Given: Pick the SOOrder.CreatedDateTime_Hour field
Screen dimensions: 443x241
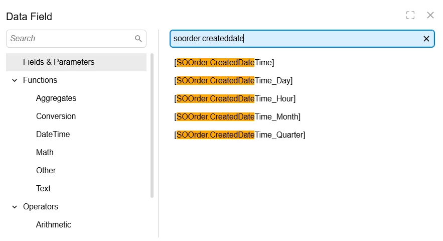Looking at the screenshot, I should point(235,99).
